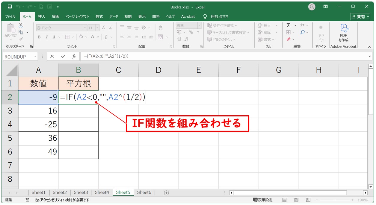The image size is (376, 205).
Task: Click the 共有 button
Action: point(360,16)
